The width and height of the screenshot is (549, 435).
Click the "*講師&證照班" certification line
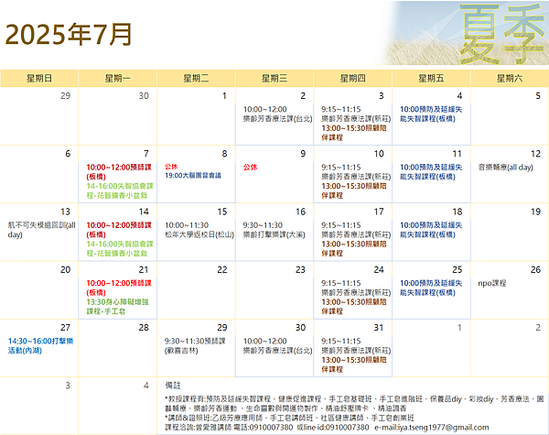pyautogui.click(x=289, y=418)
